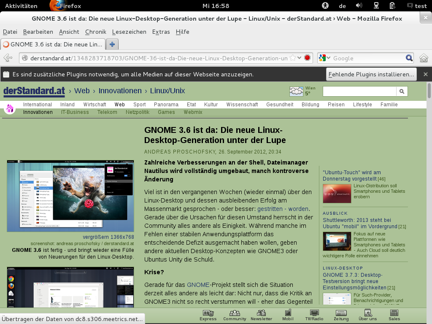The height and width of the screenshot is (324, 432).
Task: Open the Shuttleworth story thumbnail
Action: [337, 241]
